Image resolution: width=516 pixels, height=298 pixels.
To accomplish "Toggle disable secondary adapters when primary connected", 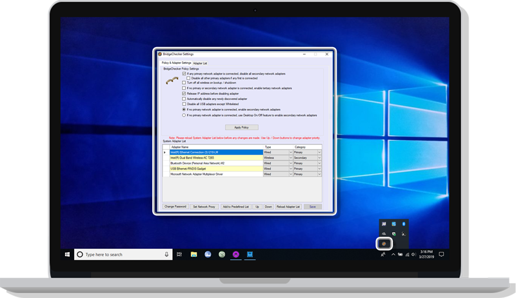I will click(x=184, y=74).
